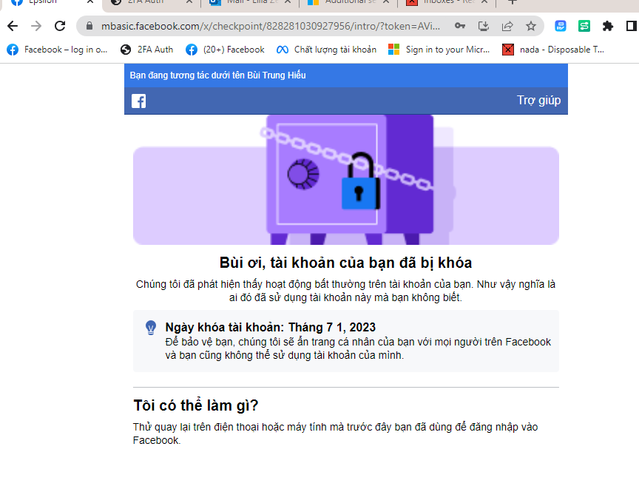Reload the page with refresh icon
The height and width of the screenshot is (489, 639).
tap(60, 26)
